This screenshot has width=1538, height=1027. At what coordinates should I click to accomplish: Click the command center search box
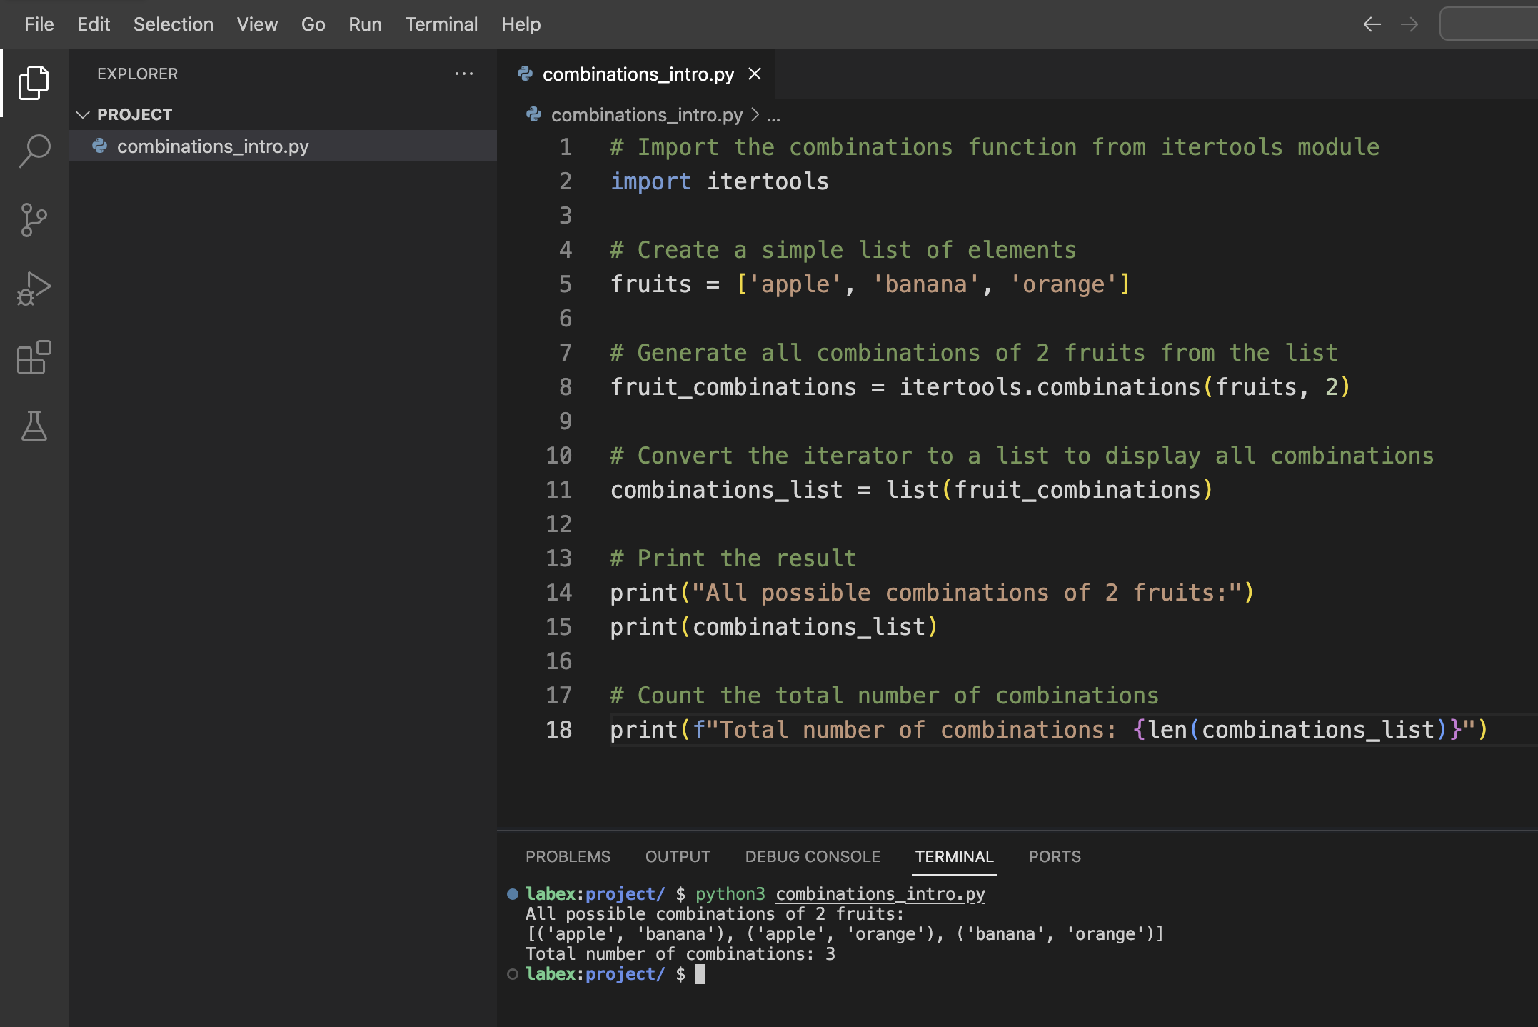point(1488,24)
